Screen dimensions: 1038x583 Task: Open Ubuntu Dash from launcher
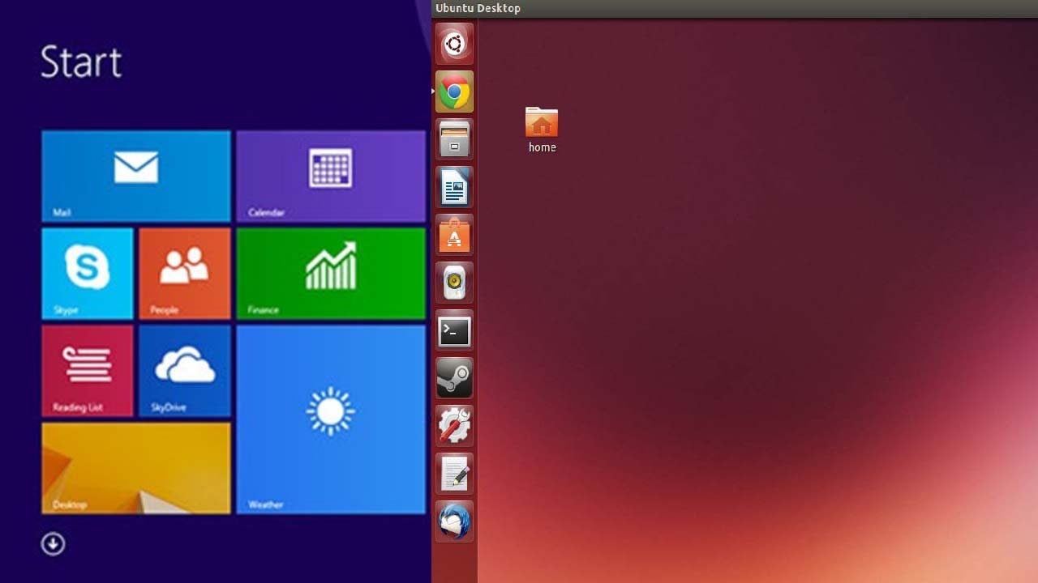[x=454, y=44]
